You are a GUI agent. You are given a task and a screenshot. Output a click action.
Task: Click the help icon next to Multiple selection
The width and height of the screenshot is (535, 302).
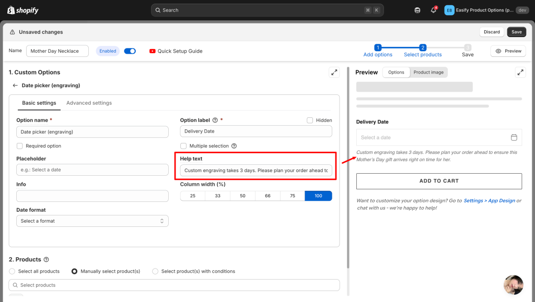(x=234, y=146)
